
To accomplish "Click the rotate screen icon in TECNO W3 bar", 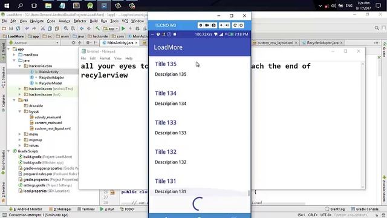I will click(x=235, y=25).
